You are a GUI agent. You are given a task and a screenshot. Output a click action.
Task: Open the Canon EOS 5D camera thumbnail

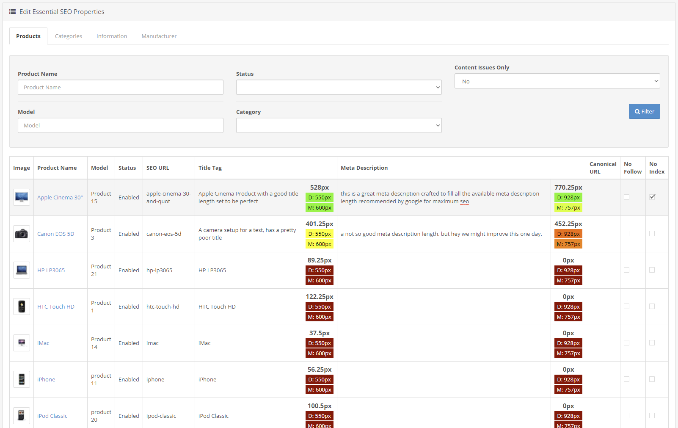coord(22,234)
